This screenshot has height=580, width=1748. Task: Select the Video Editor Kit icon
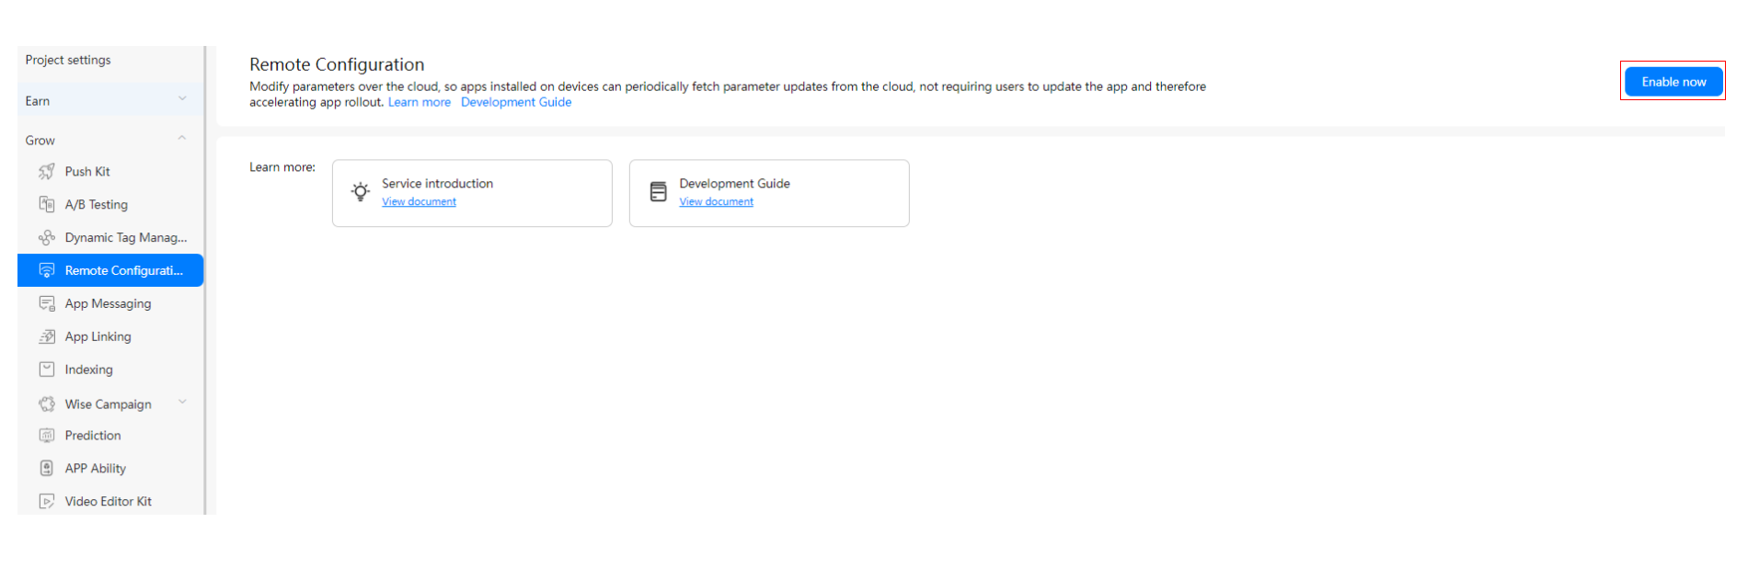coord(47,501)
